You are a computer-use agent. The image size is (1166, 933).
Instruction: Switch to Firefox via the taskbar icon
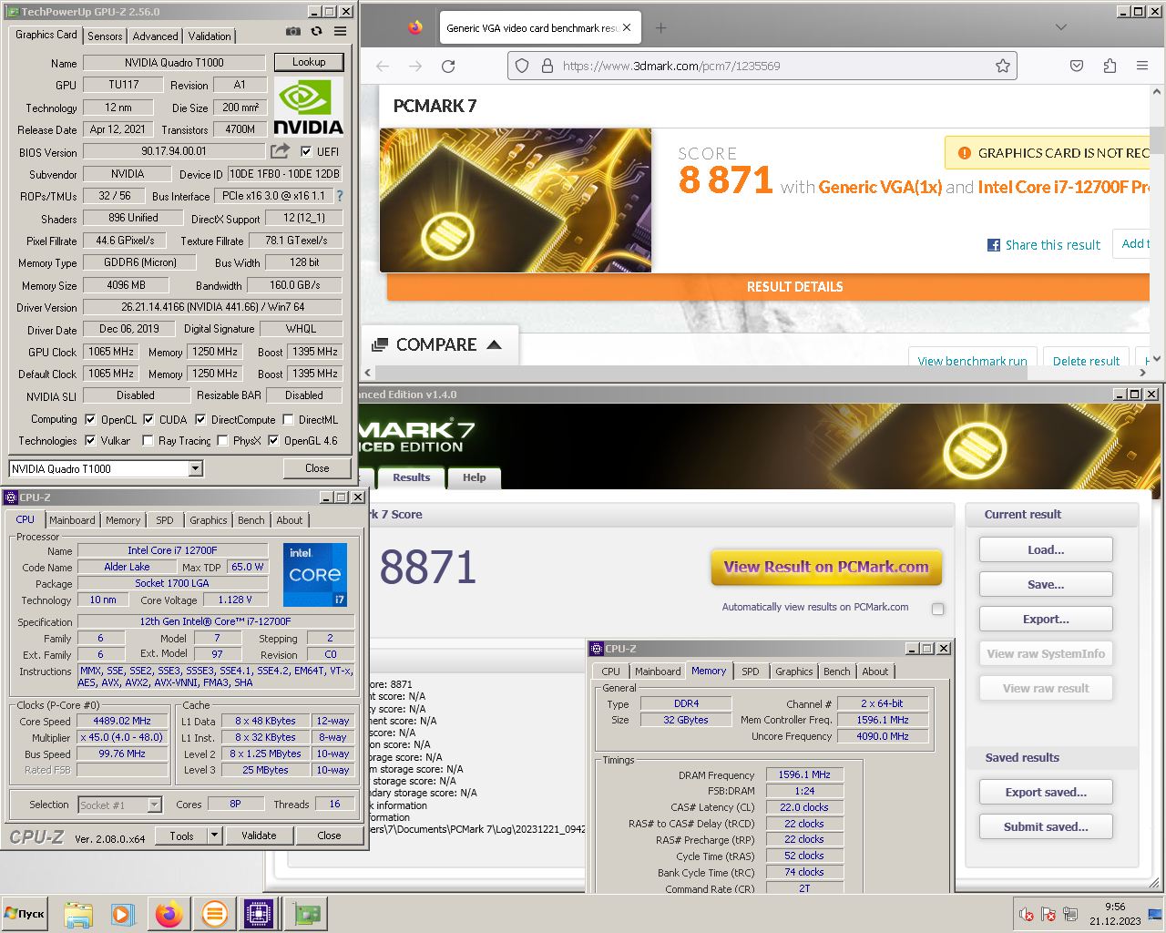coord(169,914)
